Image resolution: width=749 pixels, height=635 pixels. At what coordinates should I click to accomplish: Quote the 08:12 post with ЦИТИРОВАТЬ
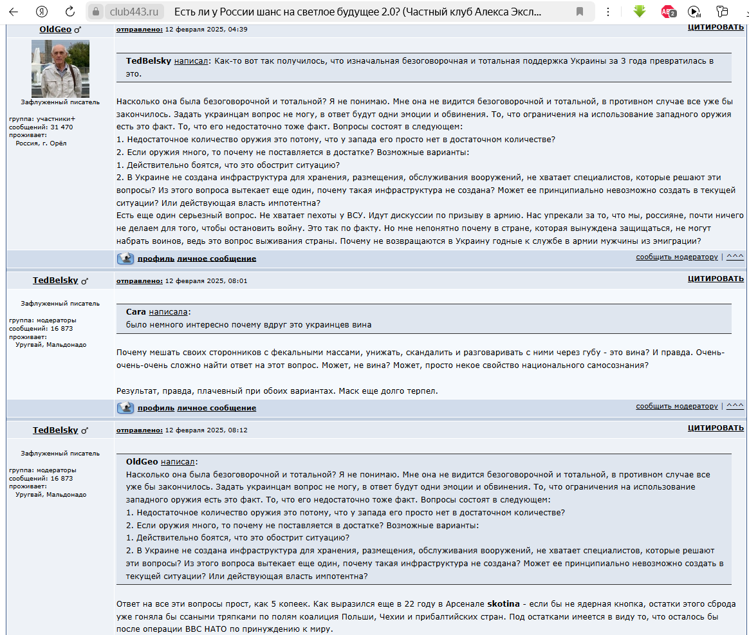pos(716,428)
